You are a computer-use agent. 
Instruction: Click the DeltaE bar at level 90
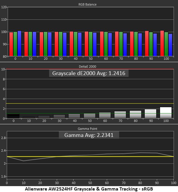pyautogui.click(x=150, y=114)
